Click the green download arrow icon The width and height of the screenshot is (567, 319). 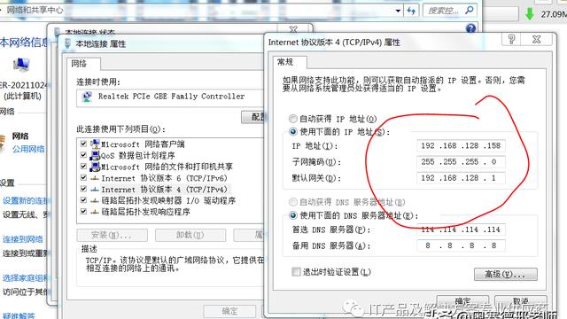(530, 14)
